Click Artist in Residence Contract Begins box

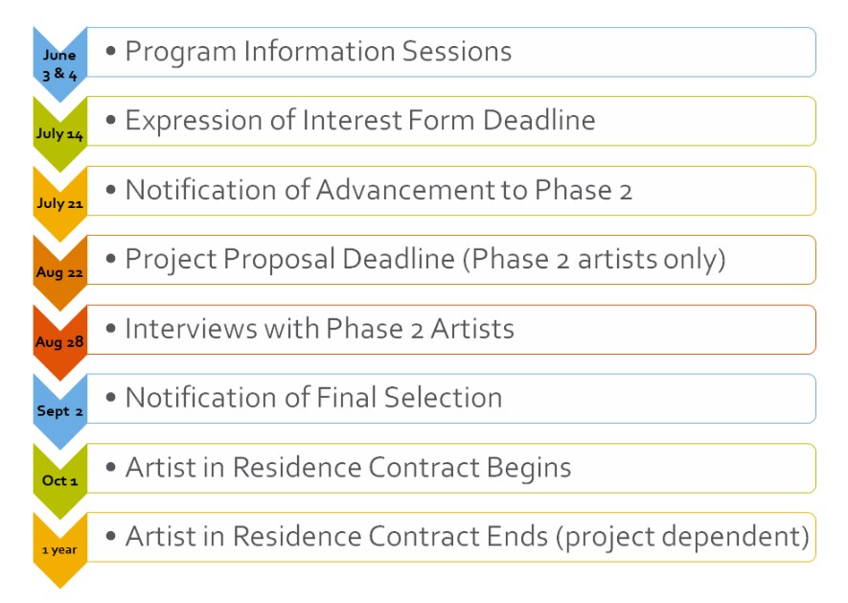[451, 468]
